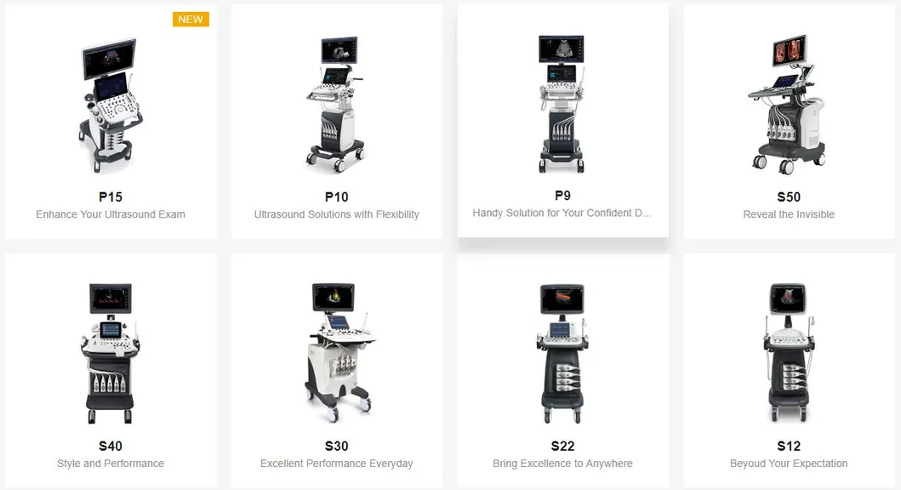Click 'Enhance Your Ultrasound Exam' tagline
Screen dimensions: 901x490
click(111, 214)
